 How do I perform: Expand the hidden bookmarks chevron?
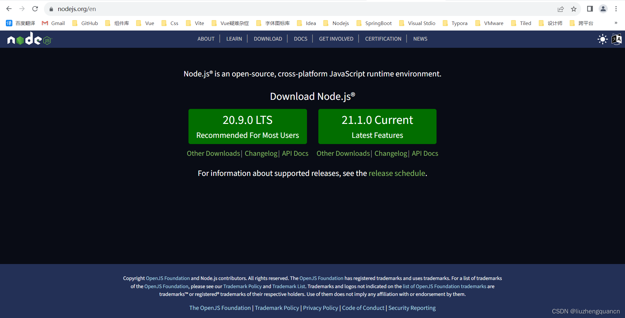pos(616,23)
